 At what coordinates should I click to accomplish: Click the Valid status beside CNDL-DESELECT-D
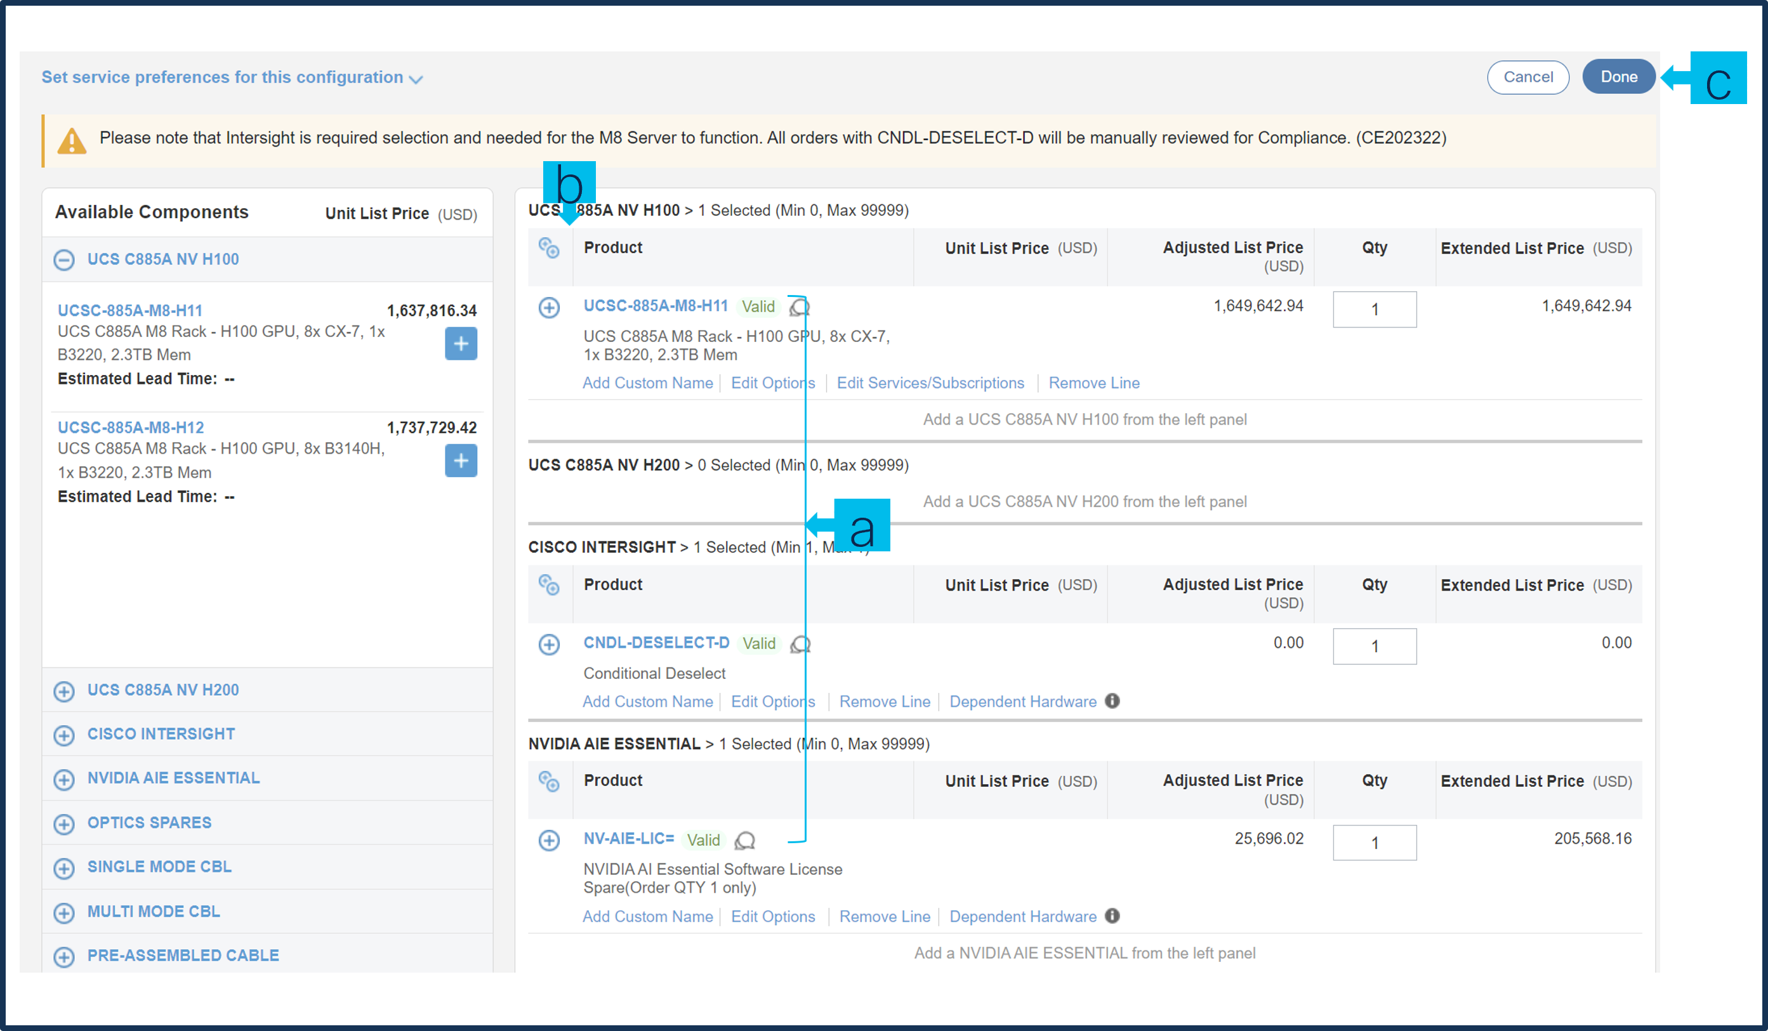pos(759,644)
